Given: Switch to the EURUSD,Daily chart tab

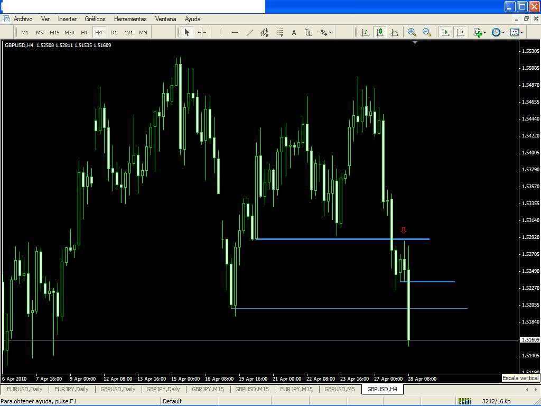Looking at the screenshot, I should coord(24,389).
